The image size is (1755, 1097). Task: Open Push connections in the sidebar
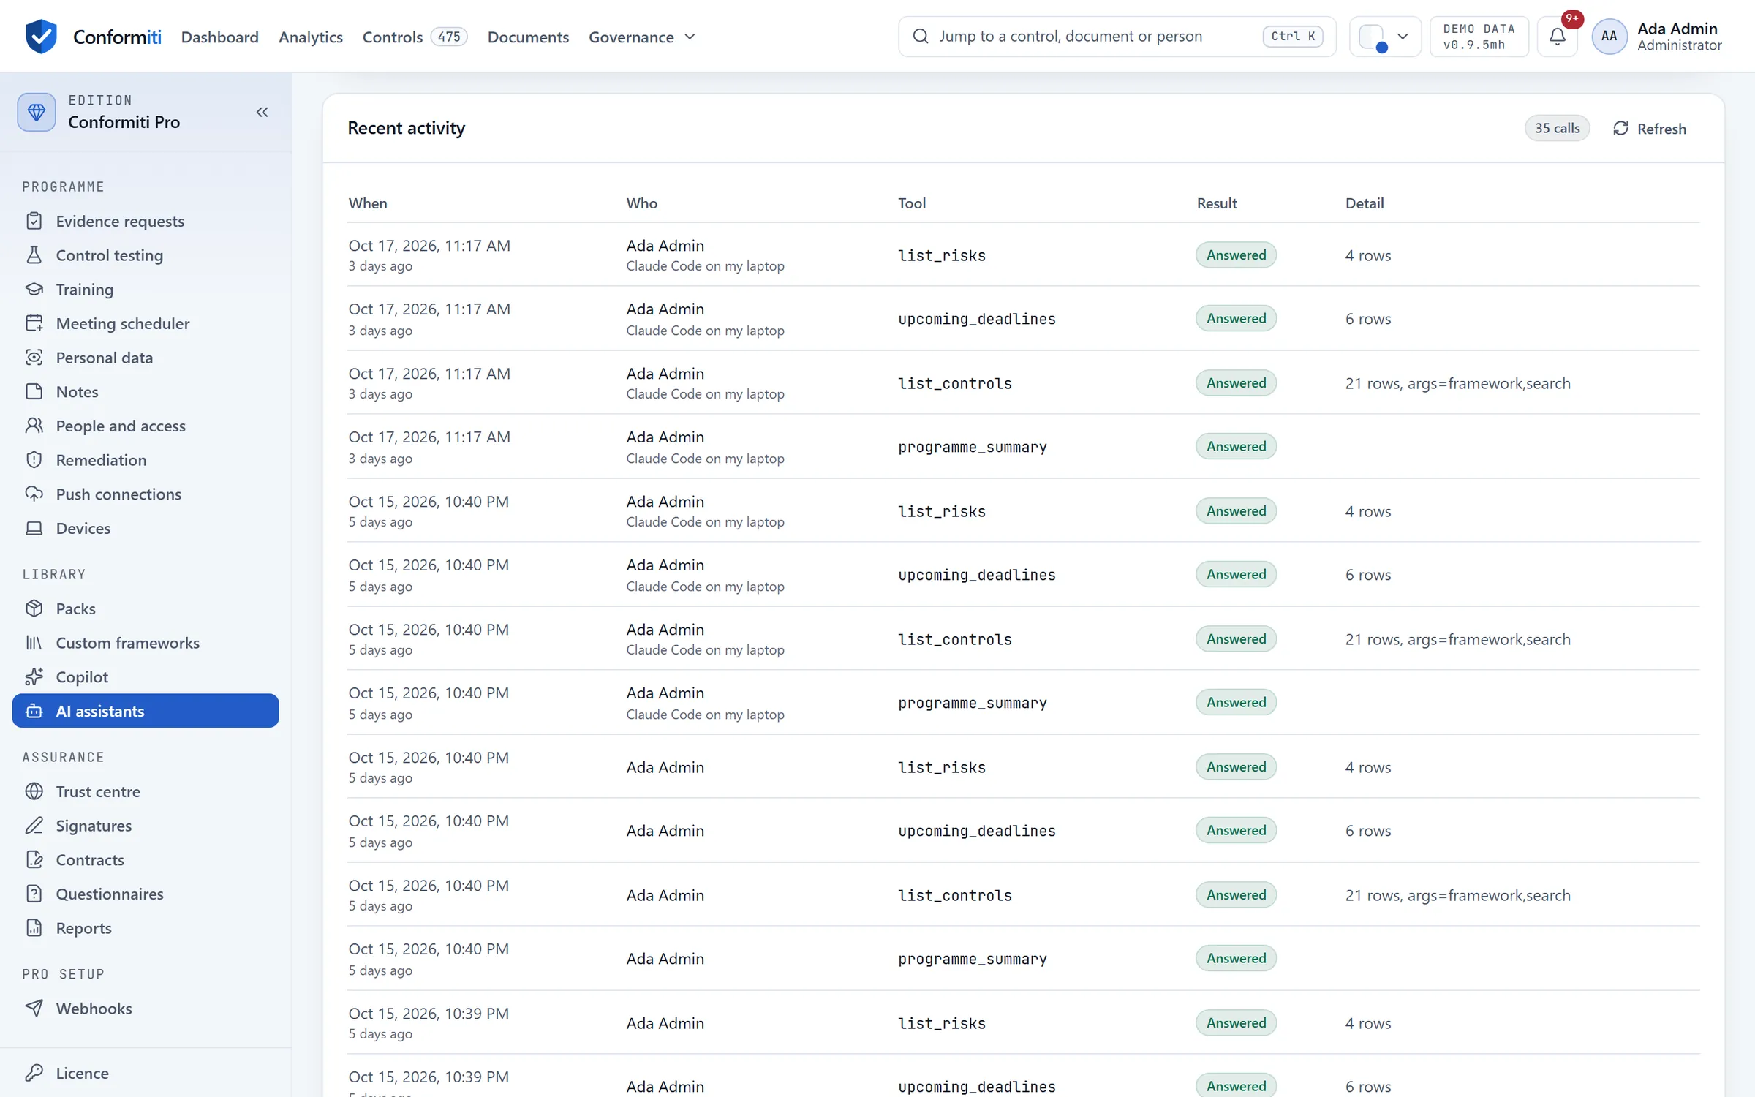coord(146,494)
